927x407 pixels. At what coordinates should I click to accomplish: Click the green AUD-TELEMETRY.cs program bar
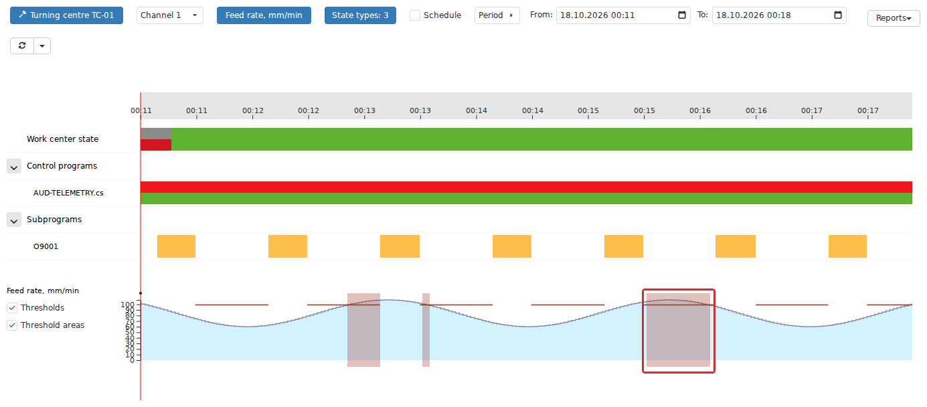point(526,198)
